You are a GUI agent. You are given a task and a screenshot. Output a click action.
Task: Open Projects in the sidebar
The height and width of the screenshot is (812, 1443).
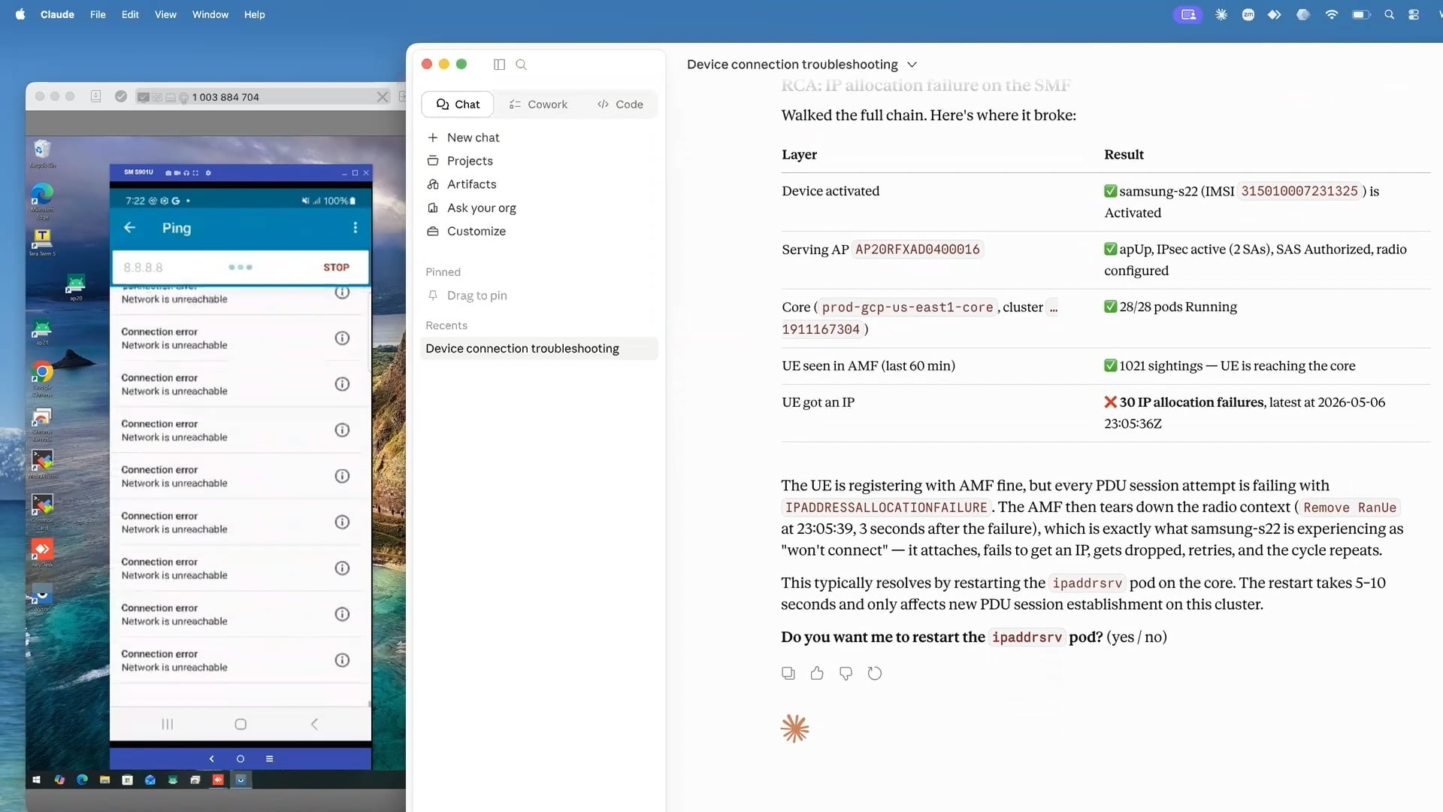[x=460, y=161]
